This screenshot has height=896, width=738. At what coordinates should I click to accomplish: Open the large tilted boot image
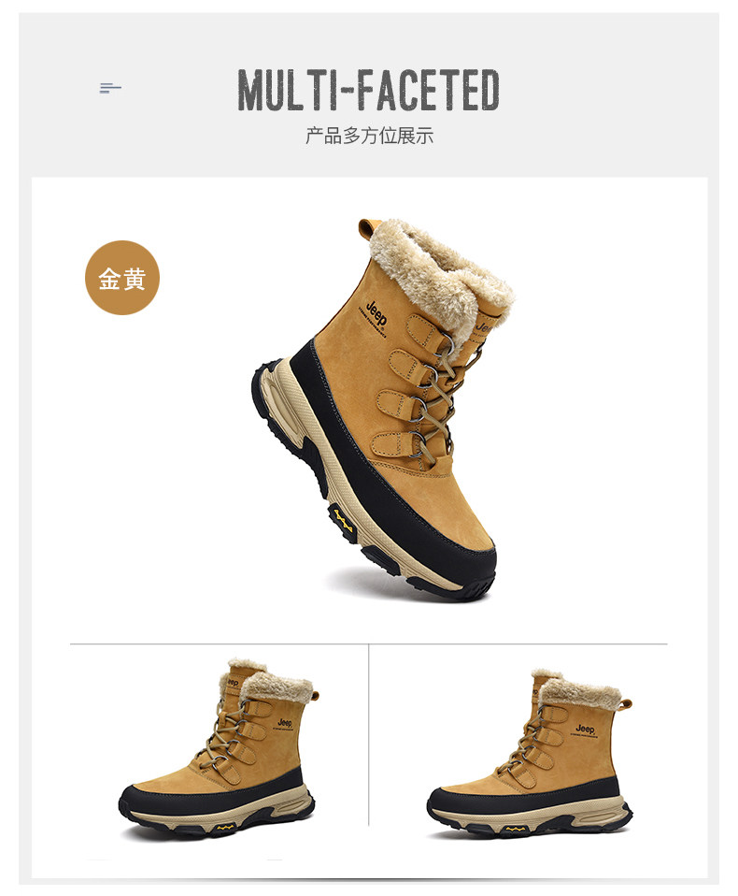[x=384, y=409]
